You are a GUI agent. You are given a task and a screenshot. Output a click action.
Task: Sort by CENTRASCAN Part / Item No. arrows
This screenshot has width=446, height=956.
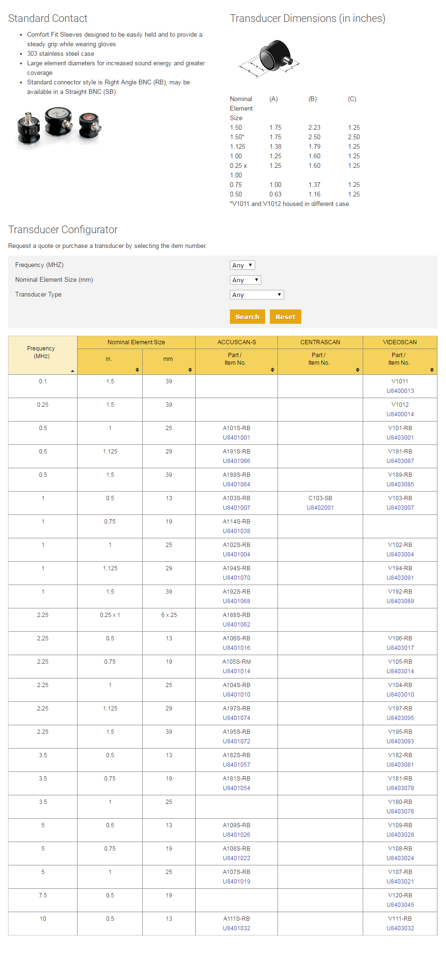[357, 370]
